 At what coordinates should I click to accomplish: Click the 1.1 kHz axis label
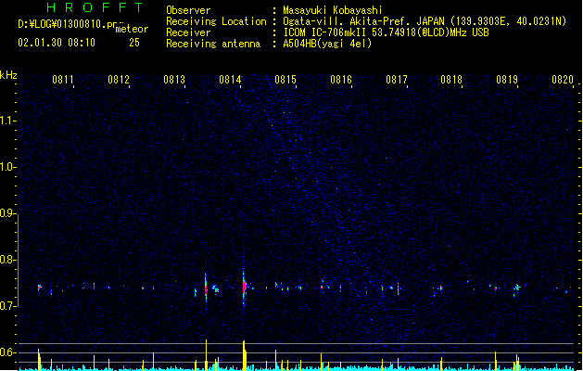coord(7,121)
